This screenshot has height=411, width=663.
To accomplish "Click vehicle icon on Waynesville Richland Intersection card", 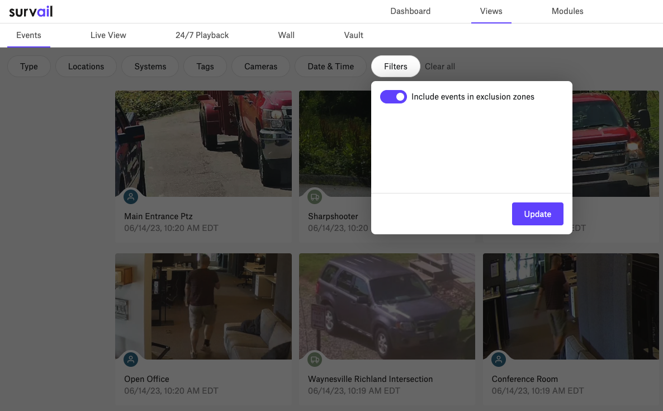I will pyautogui.click(x=315, y=360).
